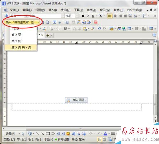Apply distributed alignment
Viewport: 159px width, 144px height.
coord(130,16)
